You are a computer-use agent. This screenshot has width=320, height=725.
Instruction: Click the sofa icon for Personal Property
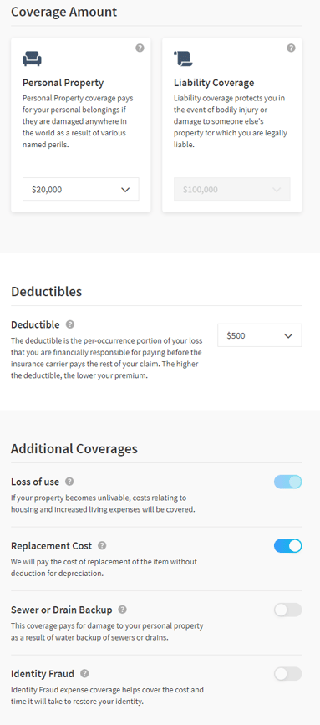[x=32, y=59]
